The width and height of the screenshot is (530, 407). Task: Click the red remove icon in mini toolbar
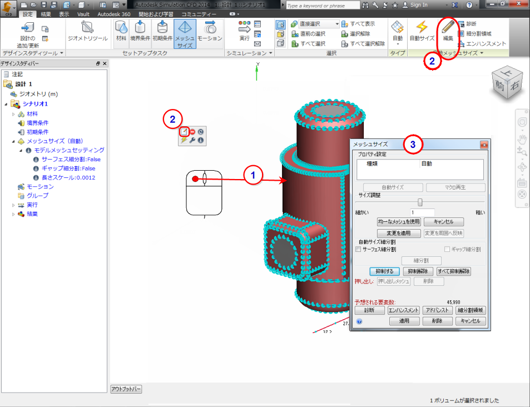click(x=192, y=132)
